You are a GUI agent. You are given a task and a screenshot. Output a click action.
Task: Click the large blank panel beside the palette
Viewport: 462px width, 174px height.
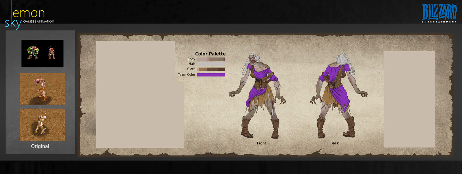tap(140, 94)
